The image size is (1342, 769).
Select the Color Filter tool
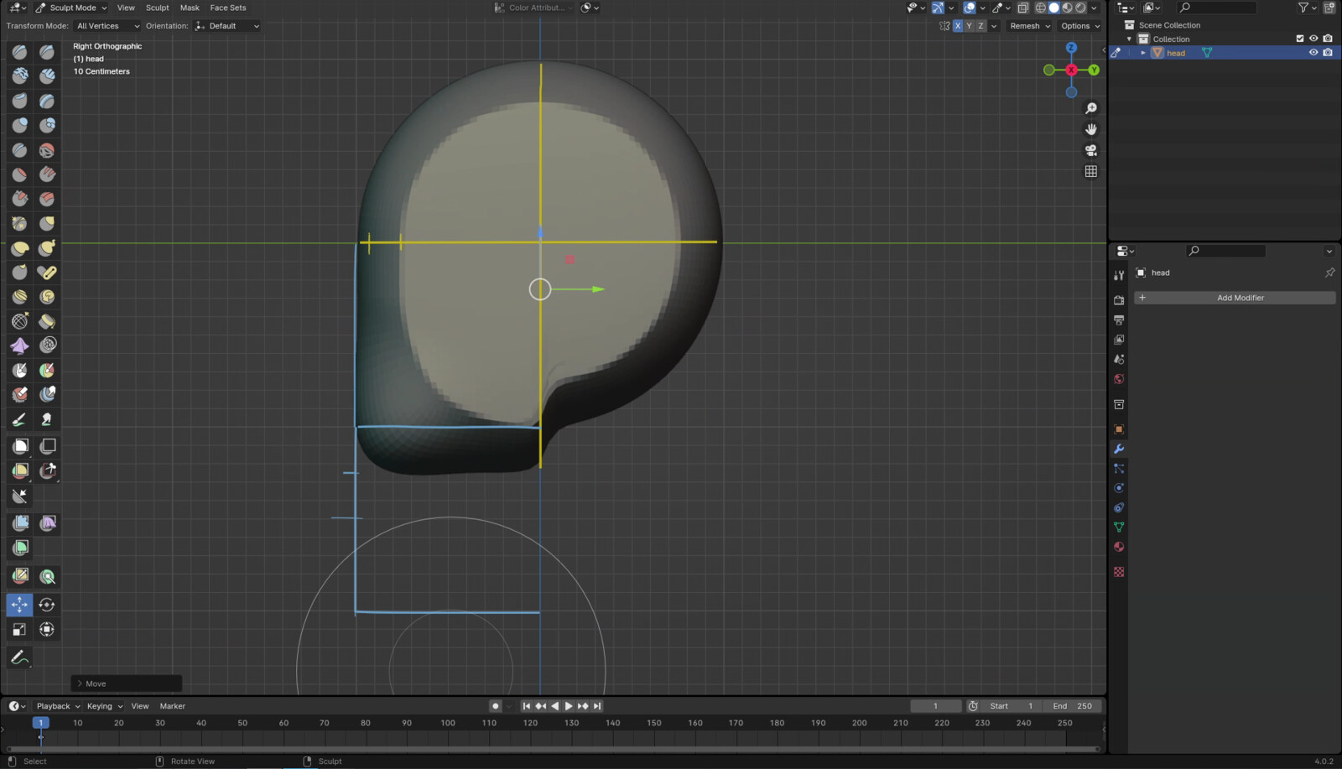click(x=19, y=548)
